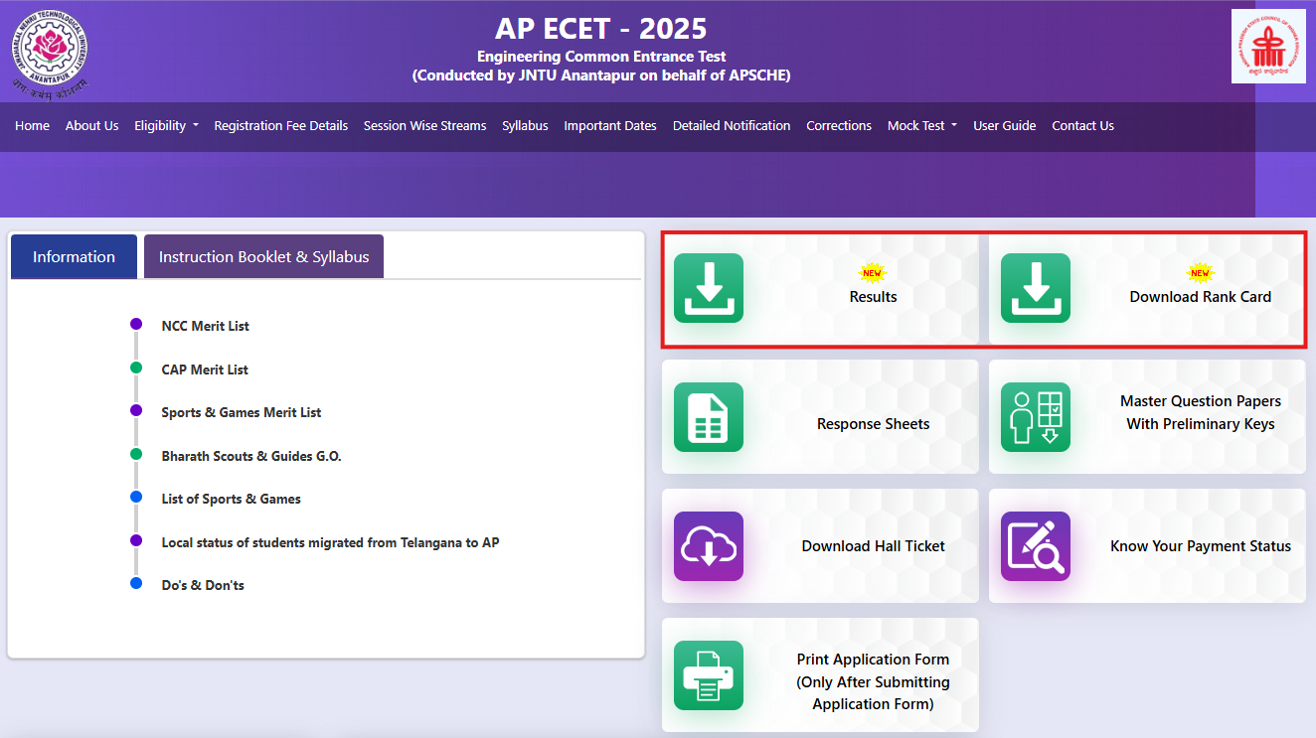This screenshot has width=1316, height=738.
Task: Click the Print Application Form label
Action: tap(873, 681)
